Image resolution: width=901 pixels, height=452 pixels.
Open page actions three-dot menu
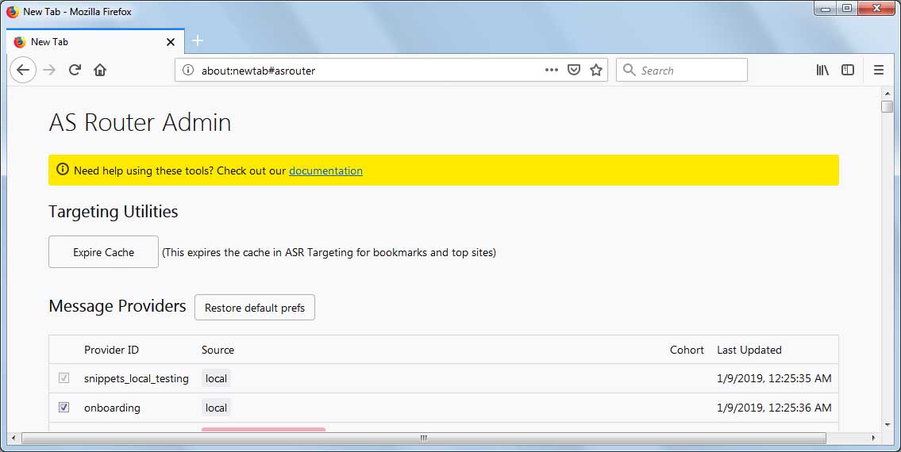[x=552, y=70]
